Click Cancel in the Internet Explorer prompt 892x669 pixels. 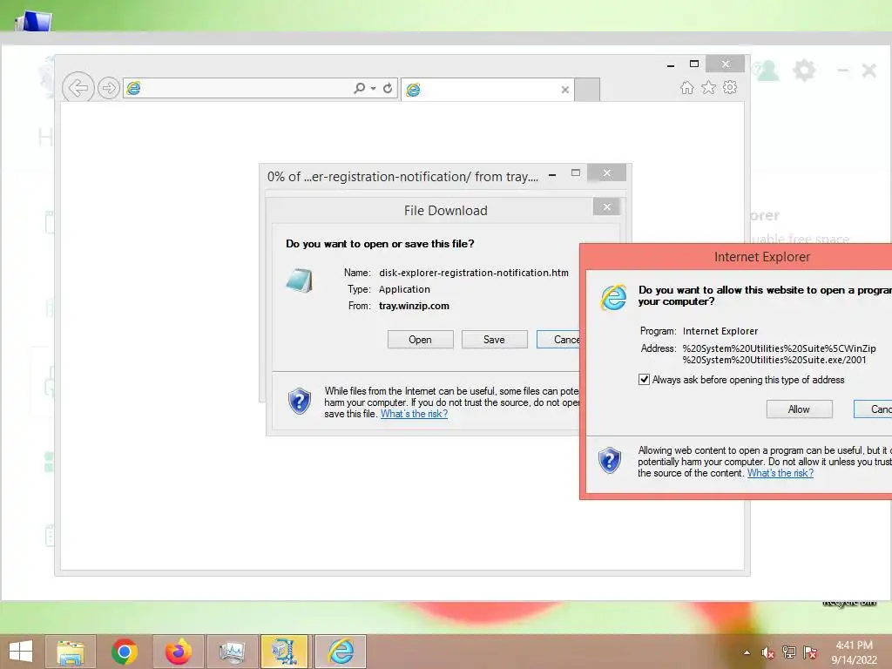(873, 409)
